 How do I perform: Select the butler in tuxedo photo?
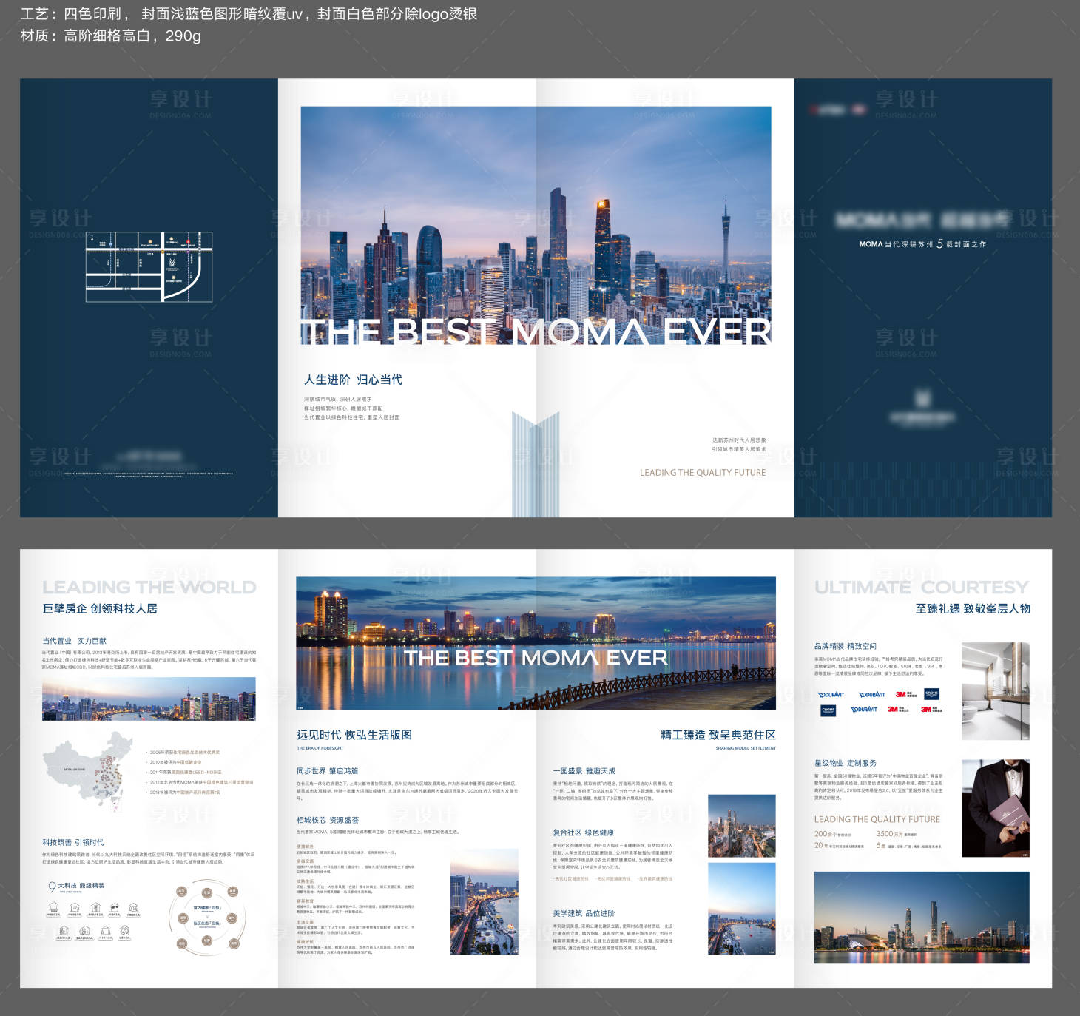[996, 808]
